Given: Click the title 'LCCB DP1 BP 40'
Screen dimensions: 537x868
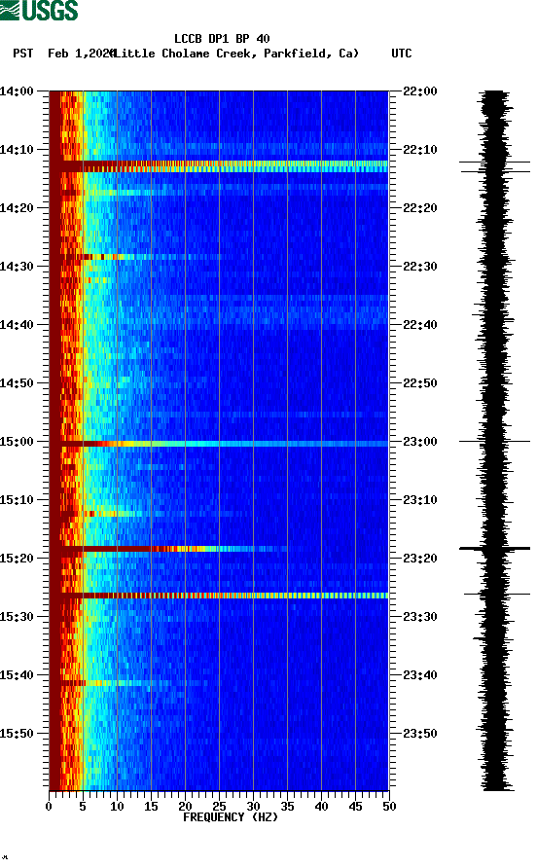Looking at the screenshot, I should pos(222,39).
